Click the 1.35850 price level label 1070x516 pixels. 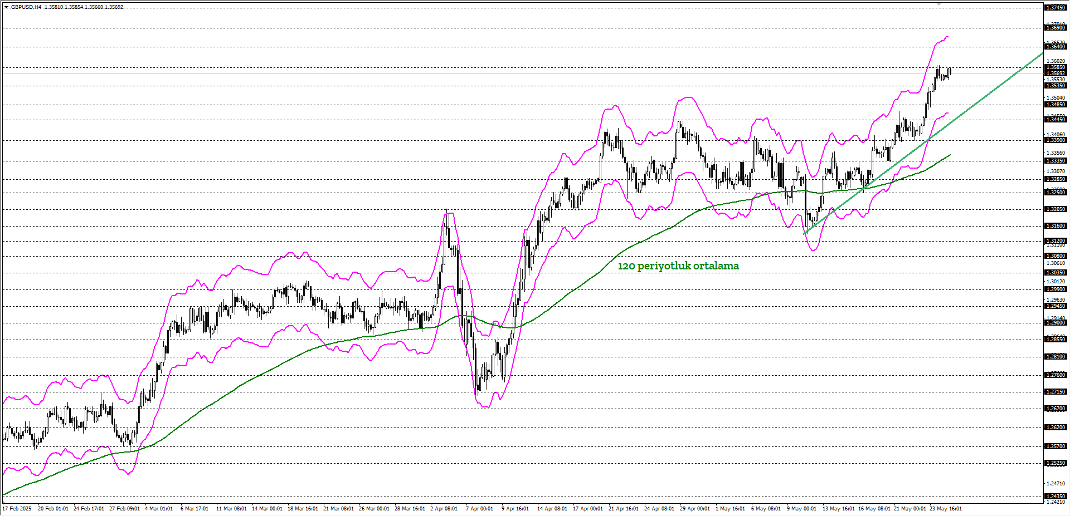coord(1056,67)
